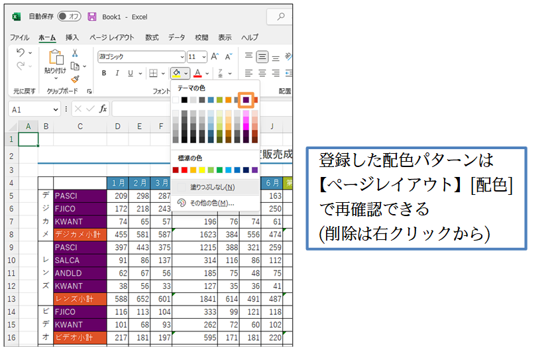Pick the highlighted purple theme color swatch
The image size is (546, 348).
click(x=246, y=99)
